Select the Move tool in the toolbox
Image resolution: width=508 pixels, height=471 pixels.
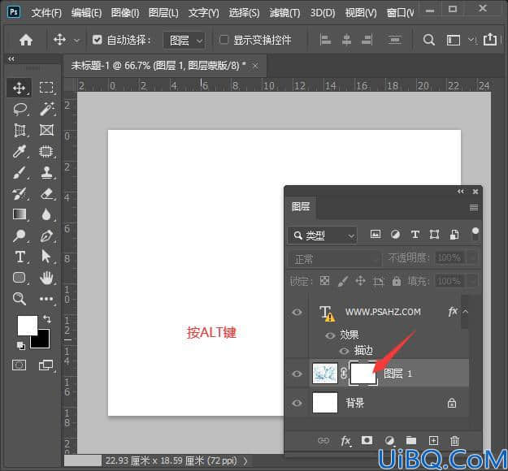(x=20, y=88)
